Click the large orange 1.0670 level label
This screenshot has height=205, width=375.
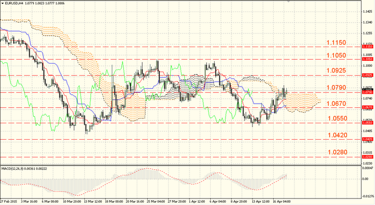[336, 104]
